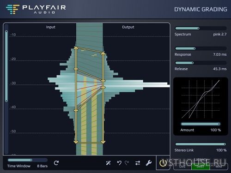Toggle the plugin power bypass button
This screenshot has width=231, height=173.
coord(163,163)
